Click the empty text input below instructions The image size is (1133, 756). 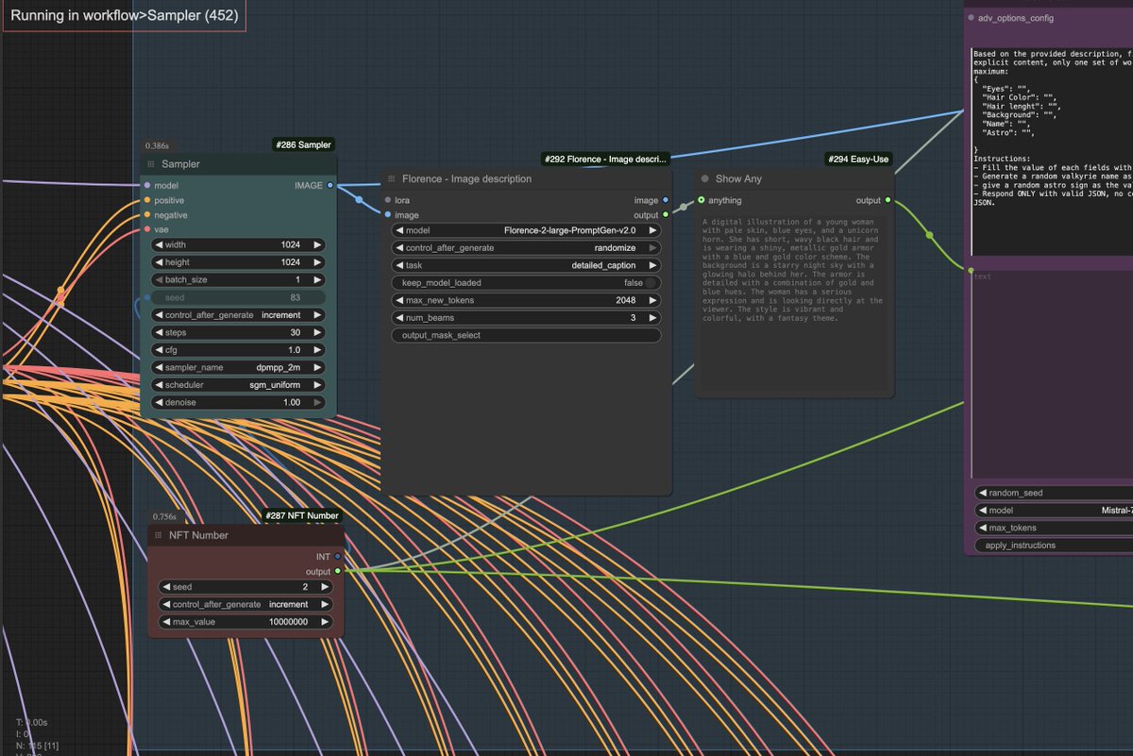pos(1052,373)
